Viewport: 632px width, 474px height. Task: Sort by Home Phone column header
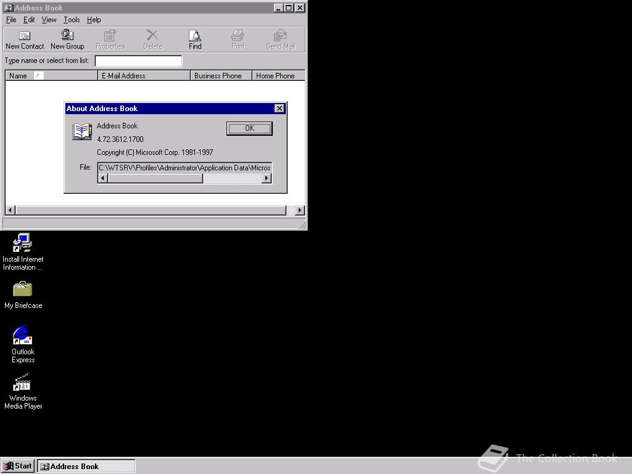click(278, 75)
